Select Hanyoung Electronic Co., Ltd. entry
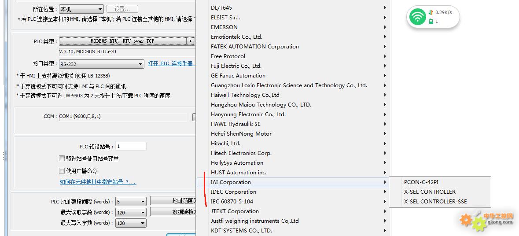Screen dimensions: 519x236 coord(294,114)
